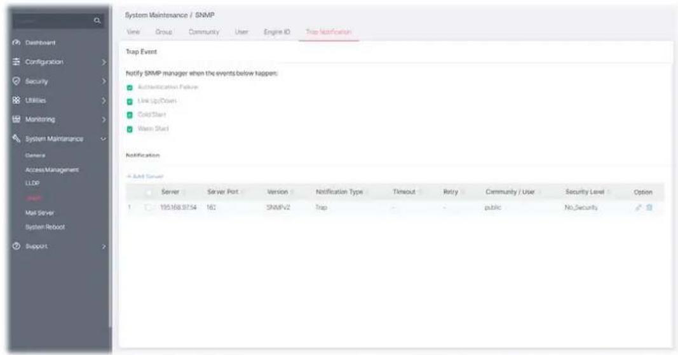678x355 pixels.
Task: Click the SNMPV2 version cell
Action: [x=278, y=208]
